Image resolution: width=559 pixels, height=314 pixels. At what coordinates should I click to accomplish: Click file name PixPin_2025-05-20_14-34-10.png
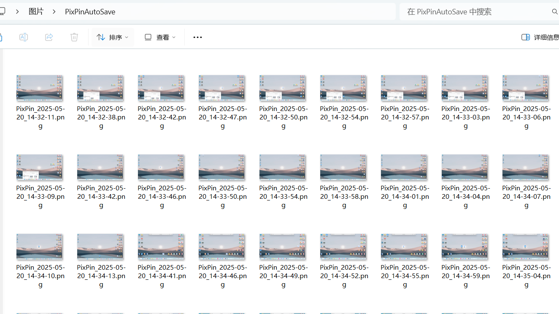click(x=41, y=276)
